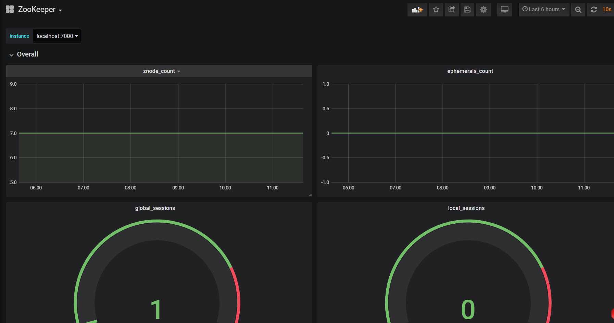Screen dimensions: 614x323
Task: Open dashboard settings gear
Action: point(484,10)
